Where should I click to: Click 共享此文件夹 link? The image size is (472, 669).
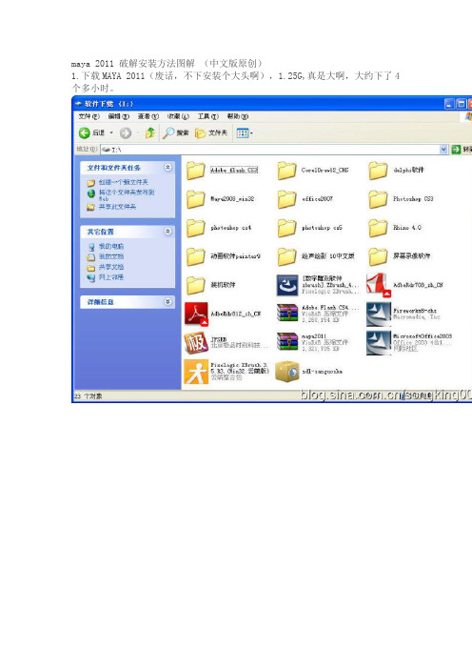pyautogui.click(x=118, y=207)
